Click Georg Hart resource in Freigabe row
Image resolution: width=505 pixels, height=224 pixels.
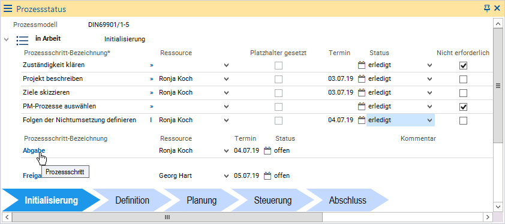point(176,175)
